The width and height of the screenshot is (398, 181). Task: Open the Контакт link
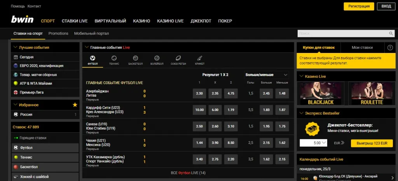(x=34, y=6)
